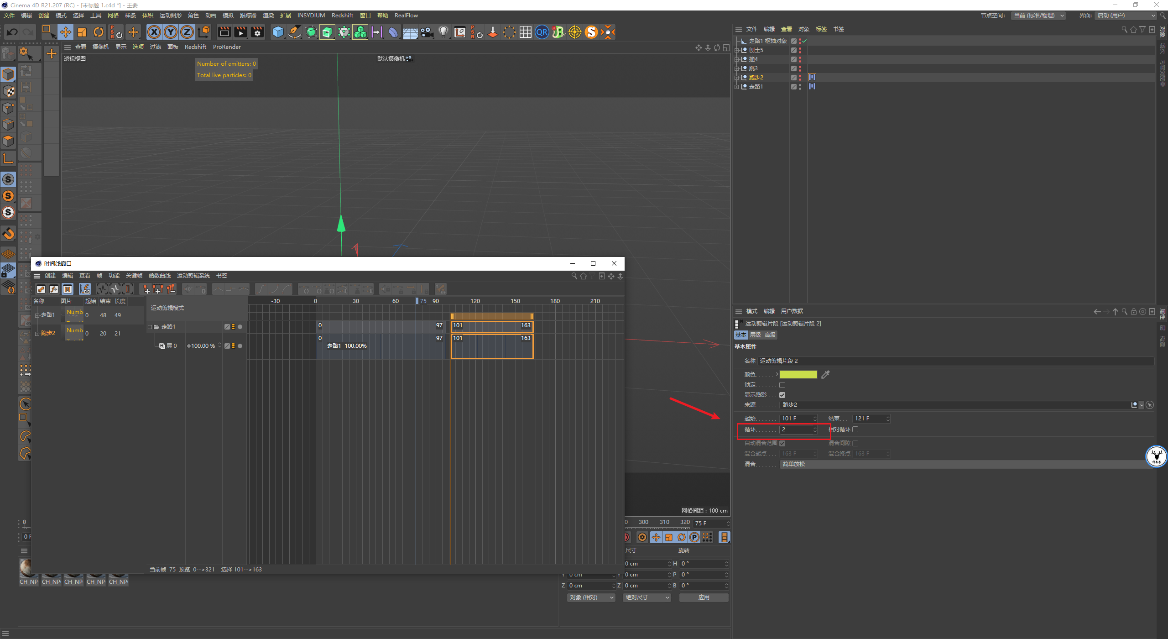Toggle the X axis lock
1168x639 pixels.
[154, 32]
